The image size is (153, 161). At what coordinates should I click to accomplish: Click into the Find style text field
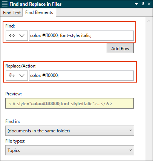point(81,35)
